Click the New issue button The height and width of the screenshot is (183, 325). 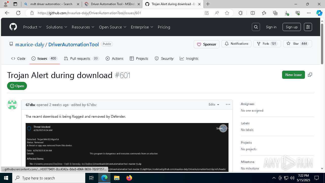293,75
